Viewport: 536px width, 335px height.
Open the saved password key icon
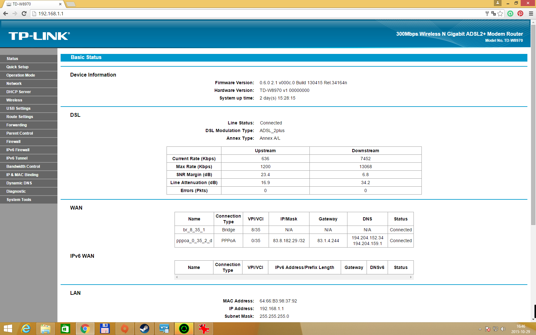point(487,13)
